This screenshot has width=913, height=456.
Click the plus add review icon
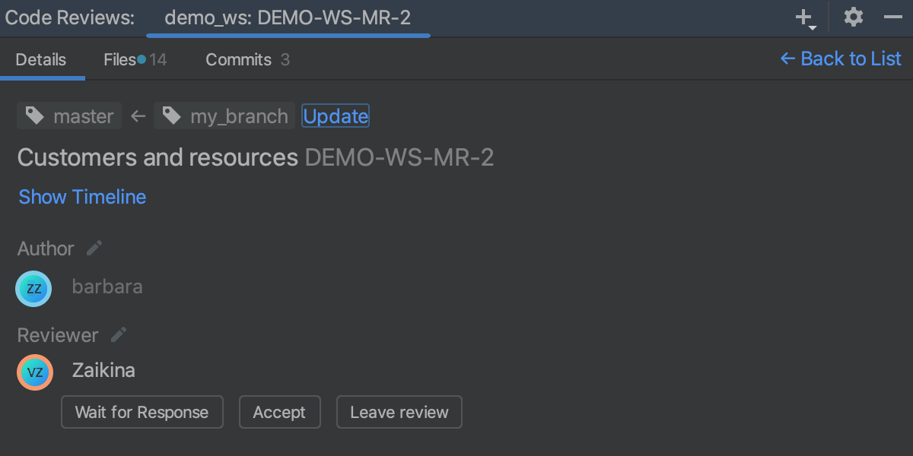[x=804, y=17]
